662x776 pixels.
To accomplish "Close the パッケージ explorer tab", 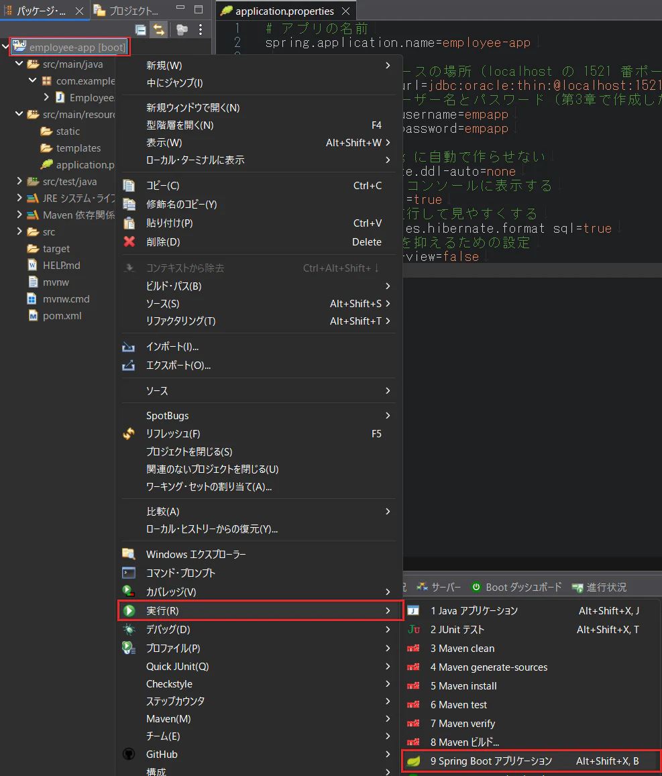I will (79, 11).
